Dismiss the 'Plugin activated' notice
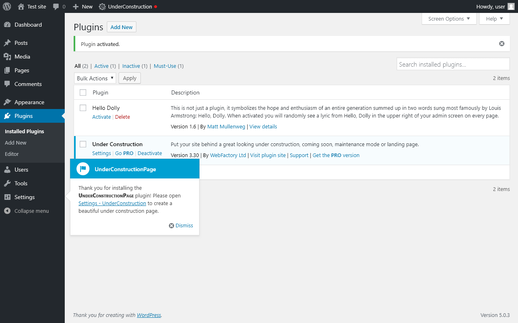 pyautogui.click(x=502, y=44)
